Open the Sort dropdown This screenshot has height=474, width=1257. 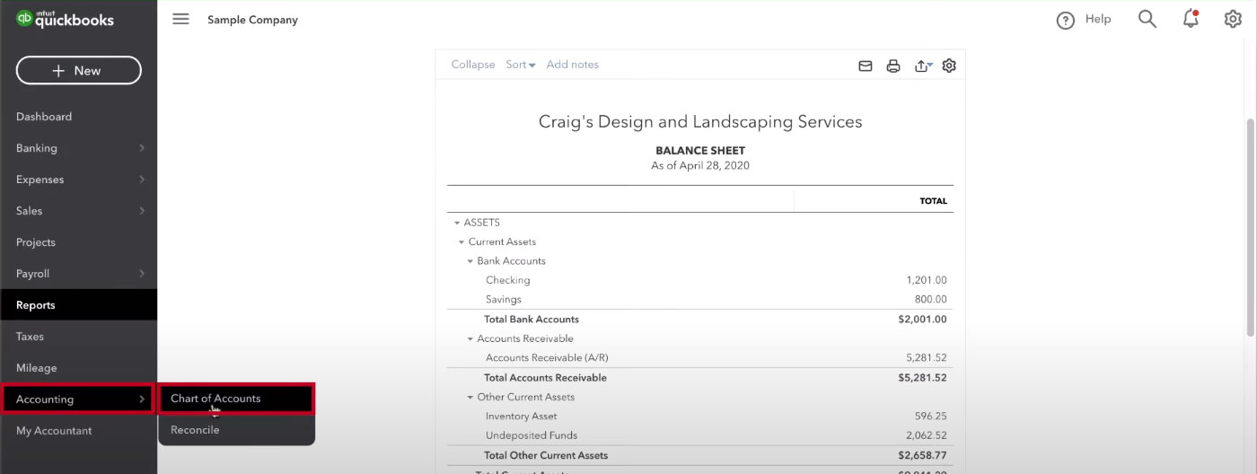point(521,65)
